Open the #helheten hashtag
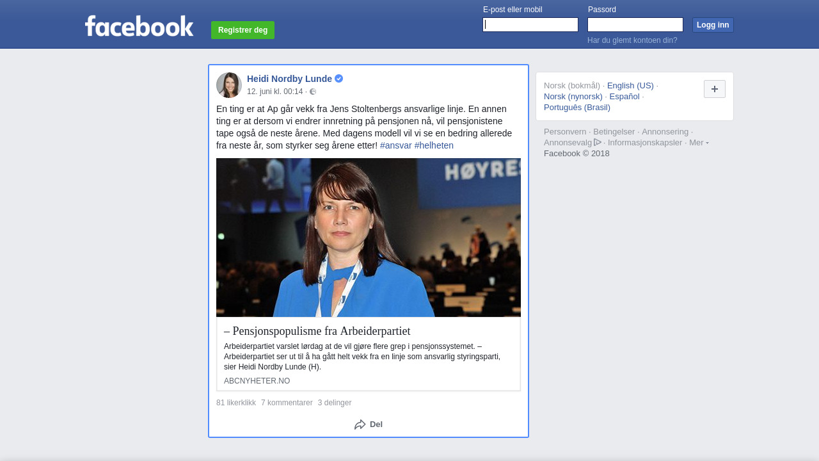This screenshot has height=461, width=819. 434,145
